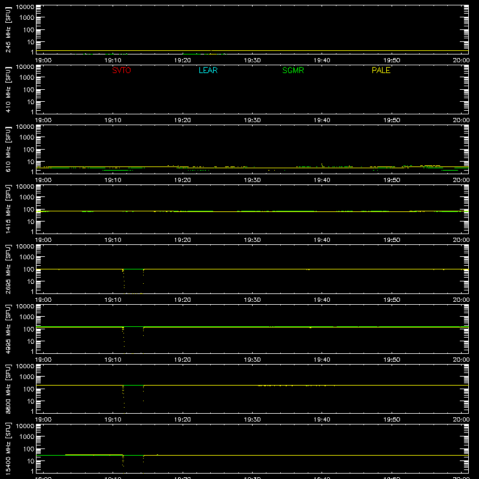479x479 pixels.
Task: Click 19:10 under the 8800 MHz plot
Action: [x=113, y=420]
